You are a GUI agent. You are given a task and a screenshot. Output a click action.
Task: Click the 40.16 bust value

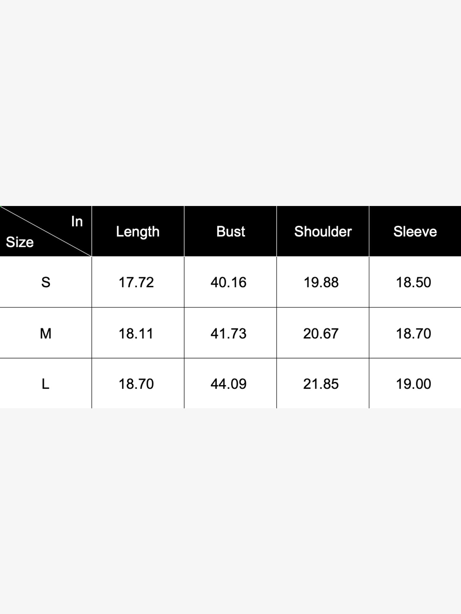pyautogui.click(x=228, y=282)
